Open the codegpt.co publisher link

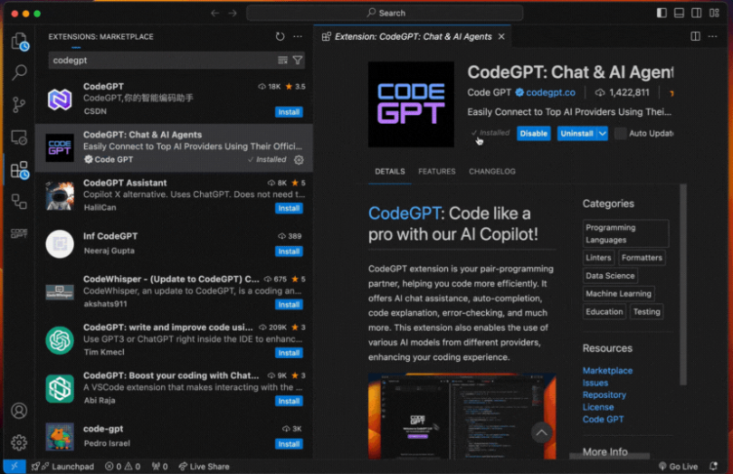point(550,92)
